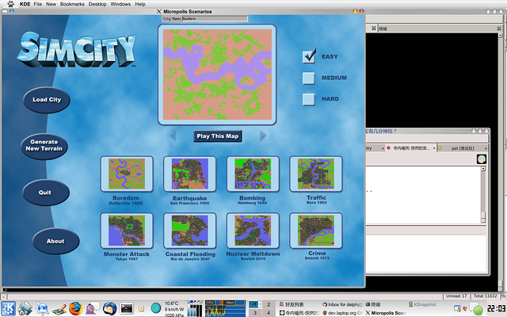Show next map with right arrow
Viewport: 507px width, 317px height.
coord(264,136)
